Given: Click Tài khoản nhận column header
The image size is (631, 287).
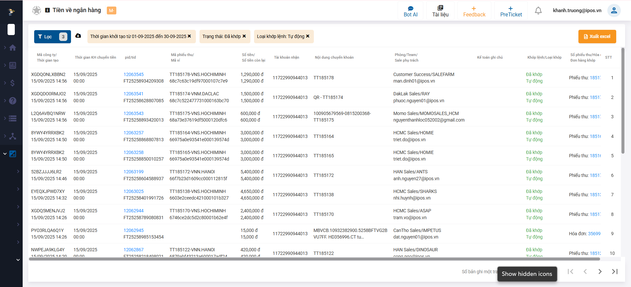Looking at the screenshot, I should pos(287,58).
